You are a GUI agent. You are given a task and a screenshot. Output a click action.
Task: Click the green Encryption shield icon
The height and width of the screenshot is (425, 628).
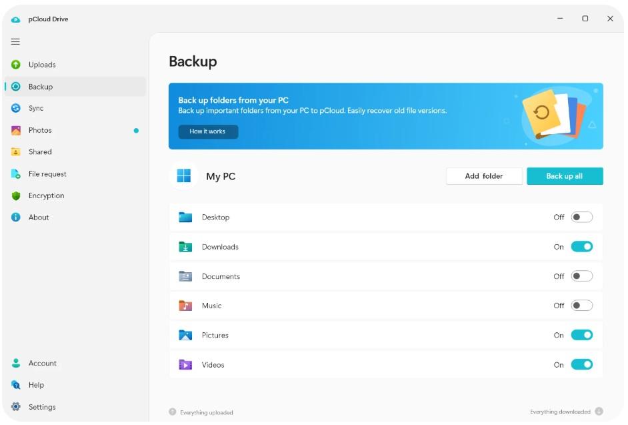(15, 195)
